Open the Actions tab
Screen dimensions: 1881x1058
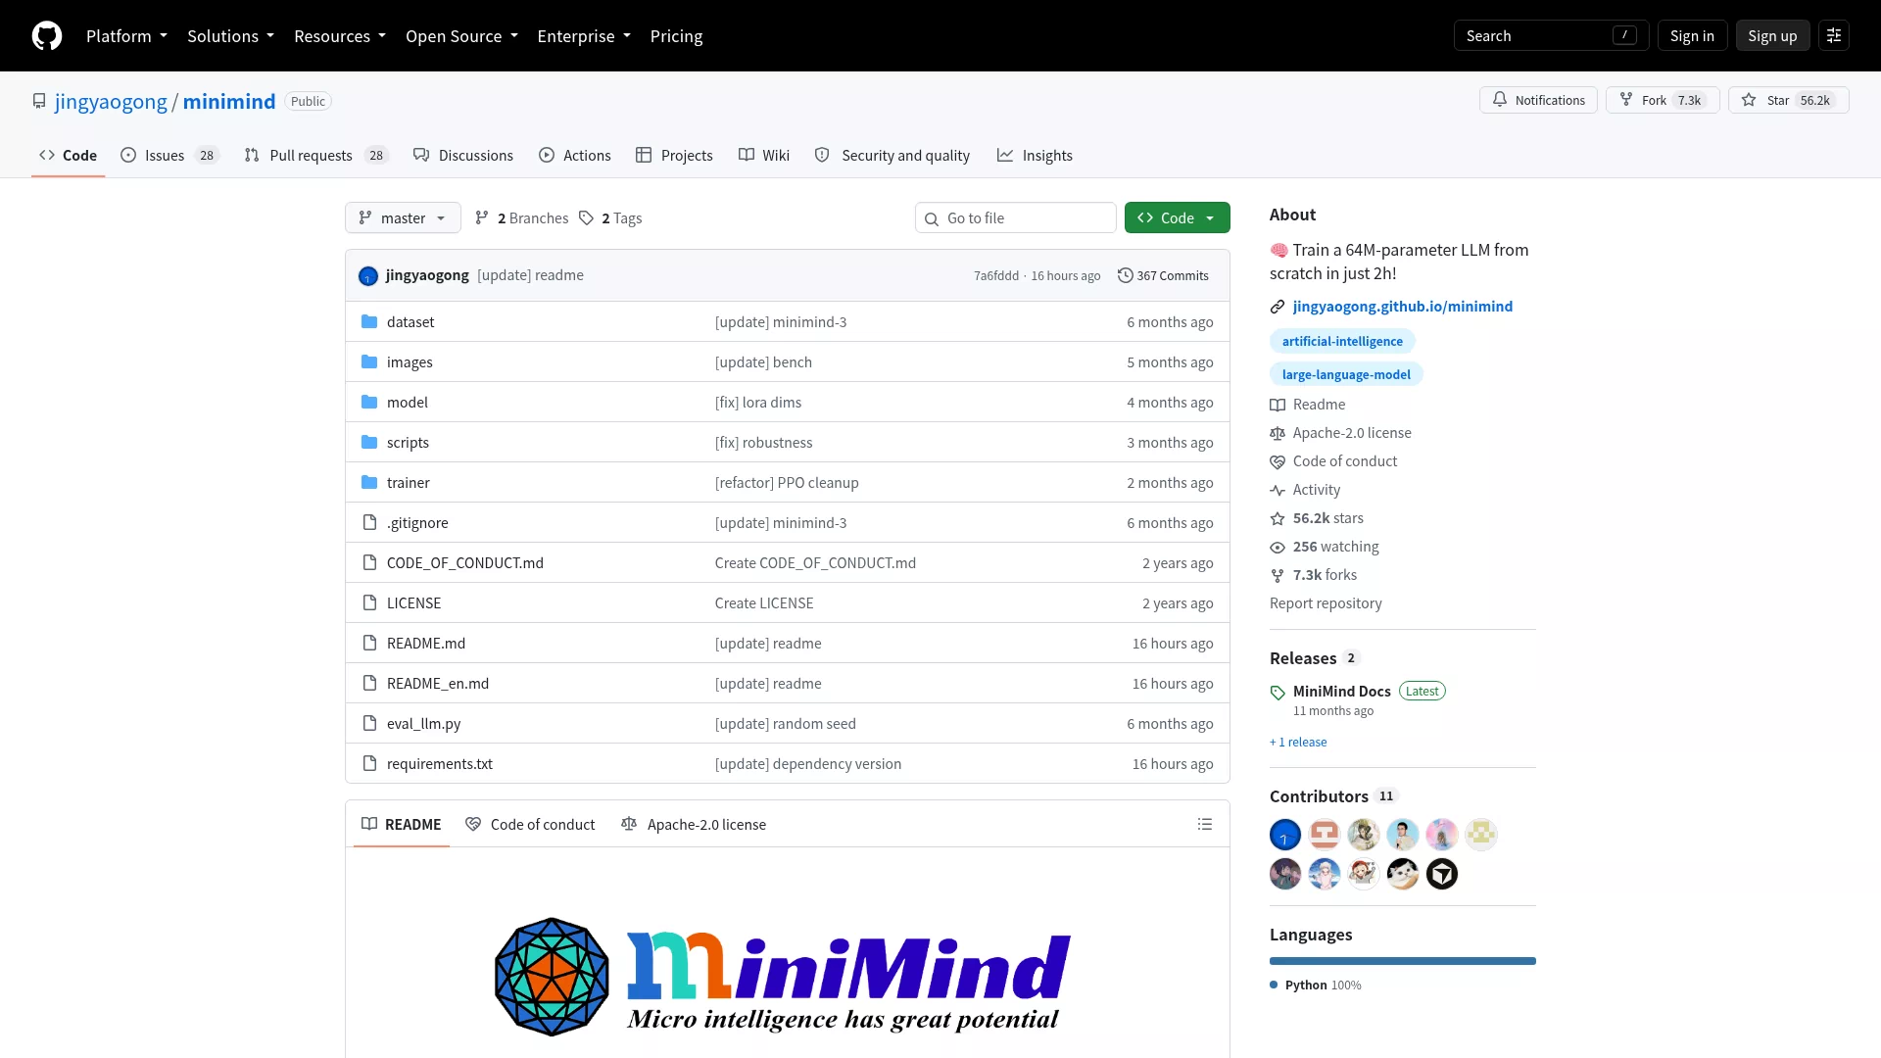pos(575,156)
